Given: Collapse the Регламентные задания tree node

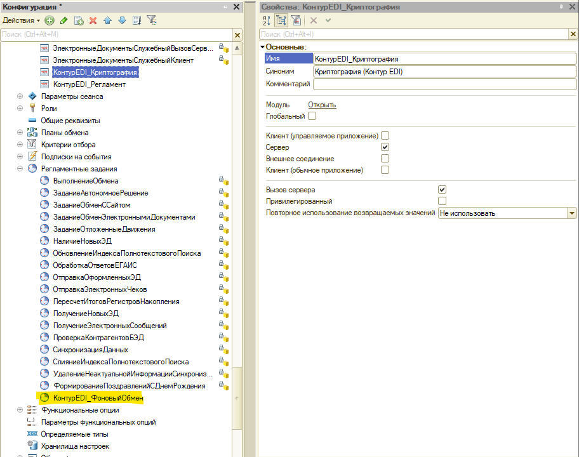Looking at the screenshot, I should tap(20, 169).
